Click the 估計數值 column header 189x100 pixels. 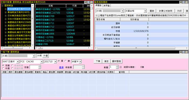click(134, 19)
